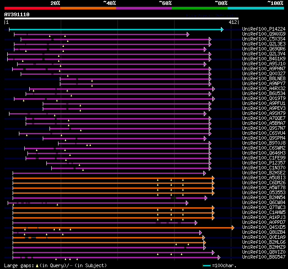This screenshot has height=269, width=288.
Task: Click the orange Q4SXD5 alignment bar
Action: click(x=122, y=228)
